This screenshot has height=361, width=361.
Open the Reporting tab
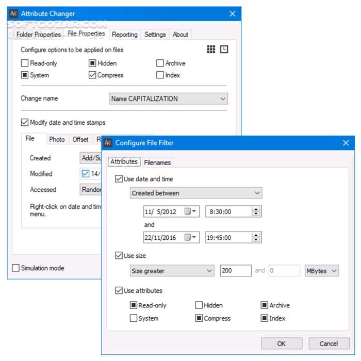[124, 35]
